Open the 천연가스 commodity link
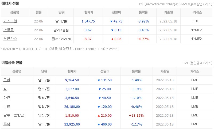The width and height of the screenshot is (214, 129). click(10, 39)
